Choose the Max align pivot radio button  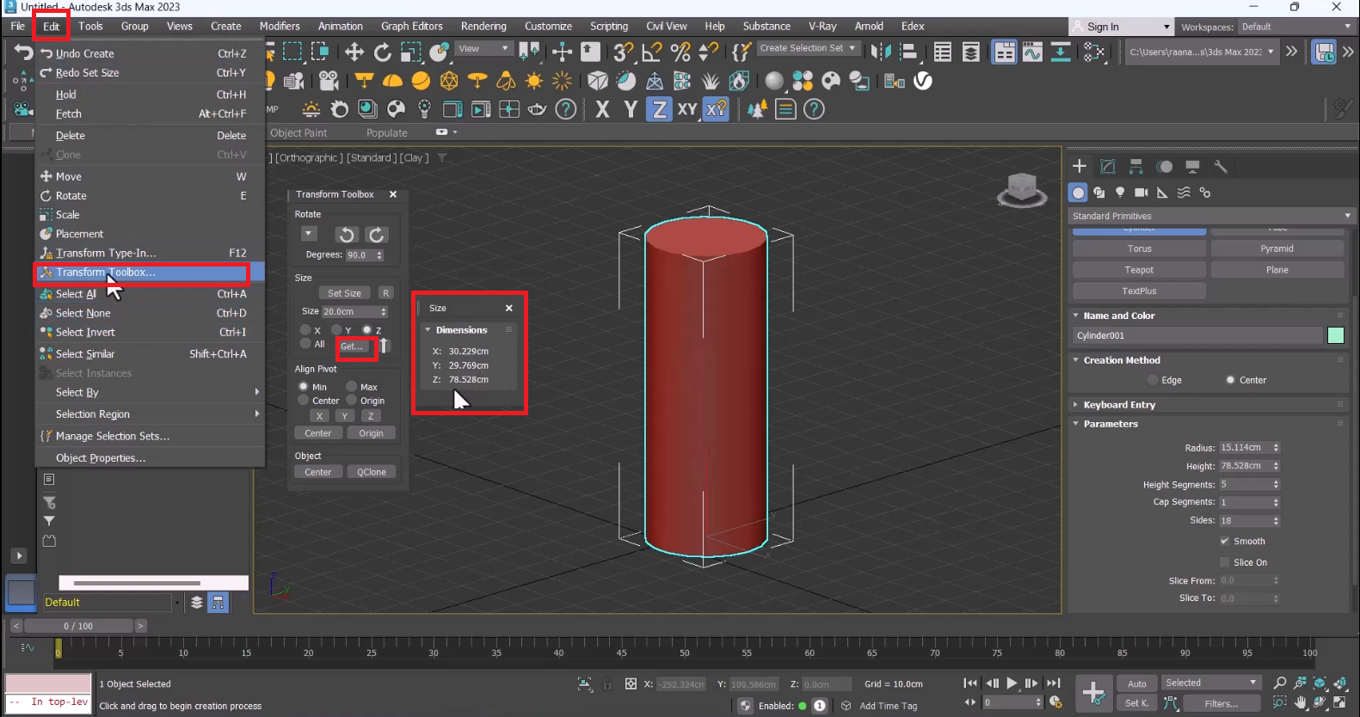click(x=352, y=387)
